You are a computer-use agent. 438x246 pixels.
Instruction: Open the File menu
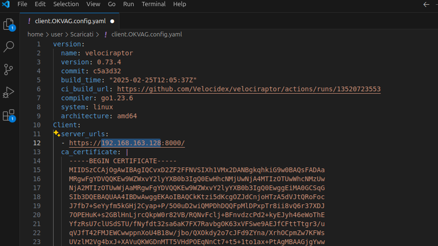[22, 4]
